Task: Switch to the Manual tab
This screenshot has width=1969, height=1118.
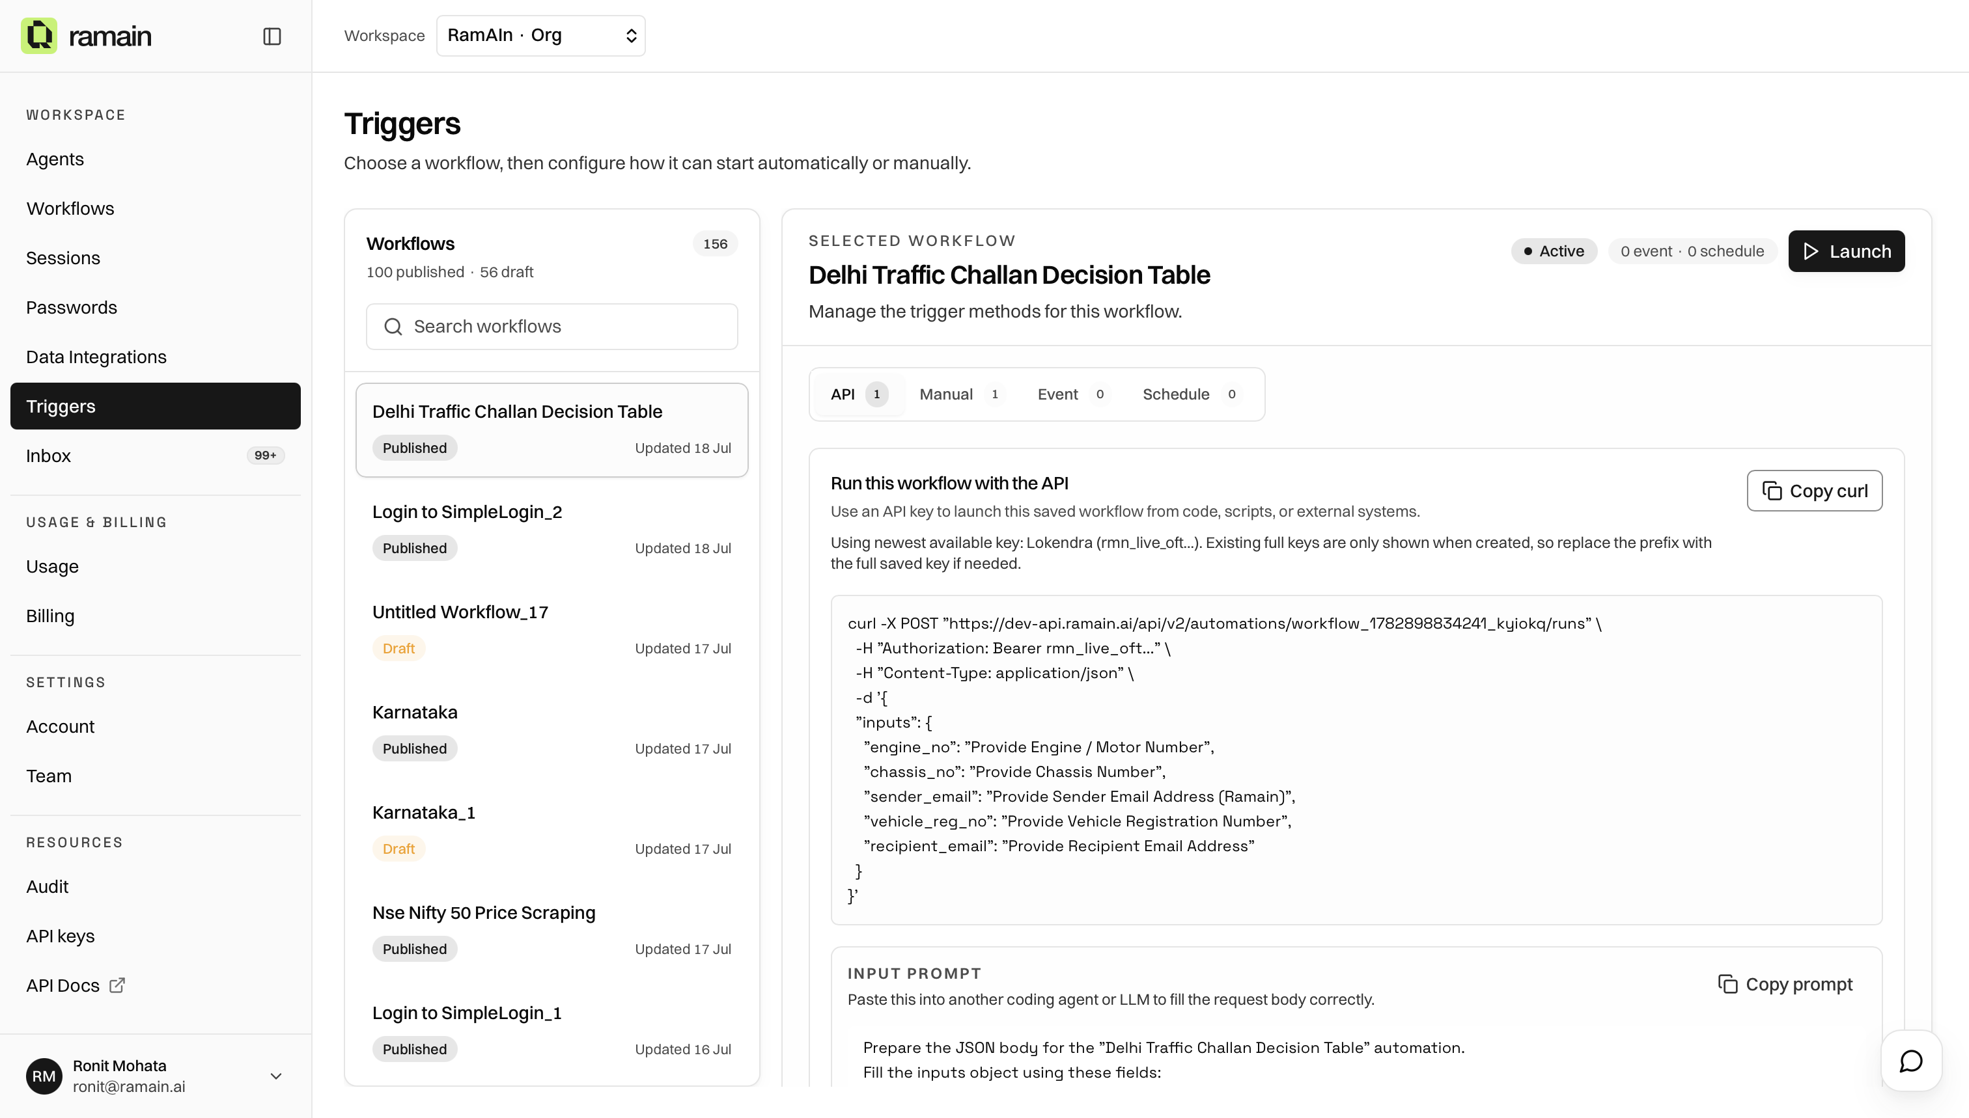Action: 960,394
